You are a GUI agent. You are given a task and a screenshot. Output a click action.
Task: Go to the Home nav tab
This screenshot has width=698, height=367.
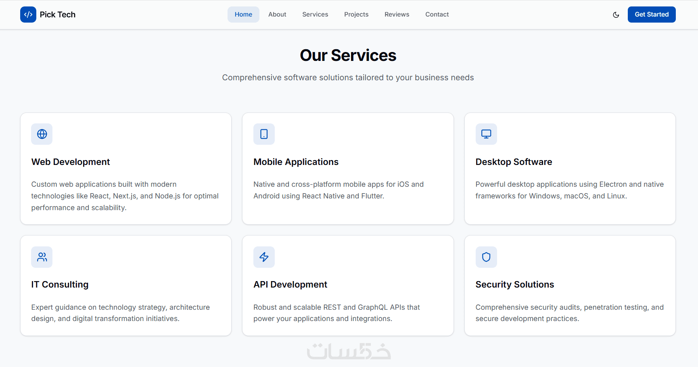point(243,15)
